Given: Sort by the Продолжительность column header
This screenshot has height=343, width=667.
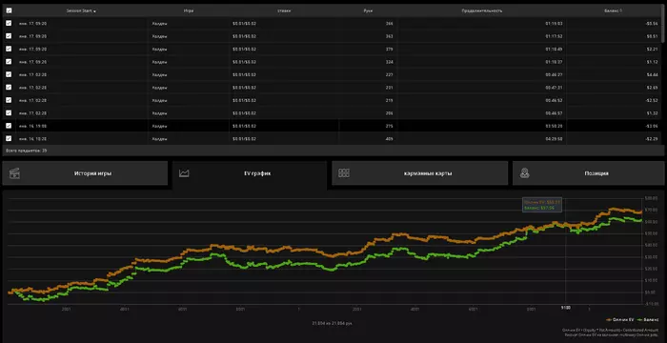Looking at the screenshot, I should point(481,10).
